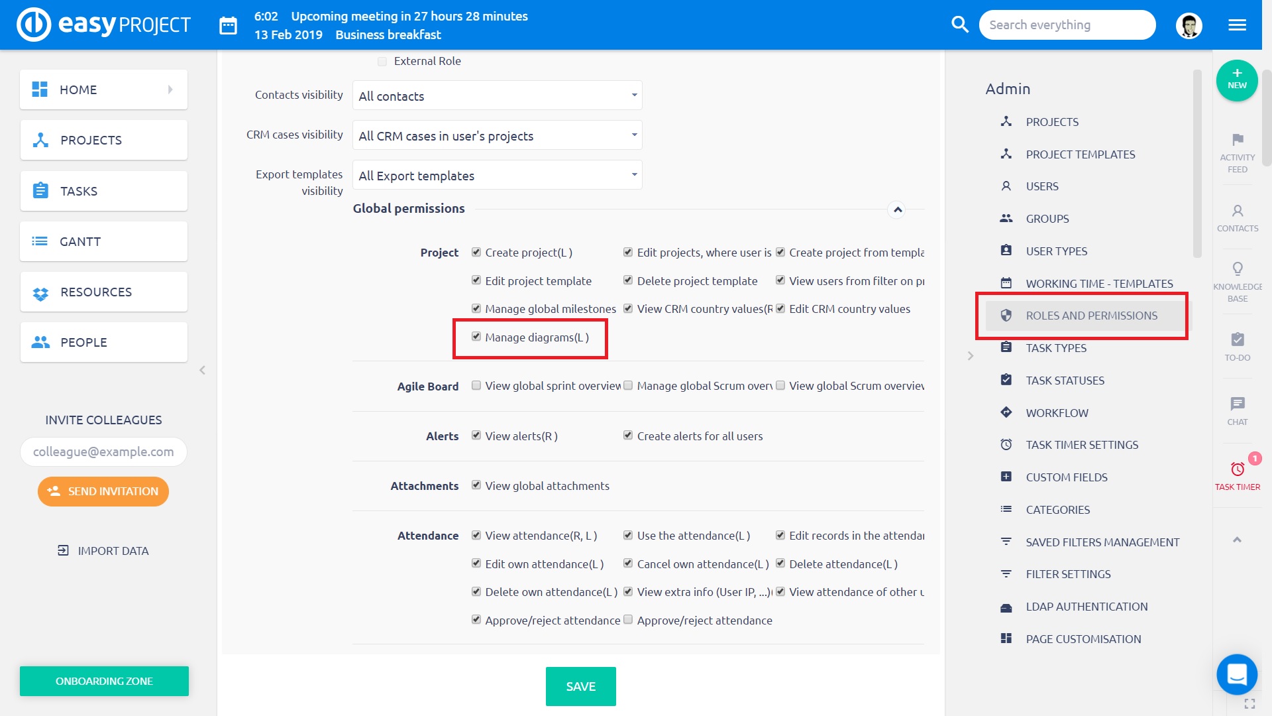Click the hamburger menu icon
Image resolution: width=1272 pixels, height=716 pixels.
point(1237,25)
